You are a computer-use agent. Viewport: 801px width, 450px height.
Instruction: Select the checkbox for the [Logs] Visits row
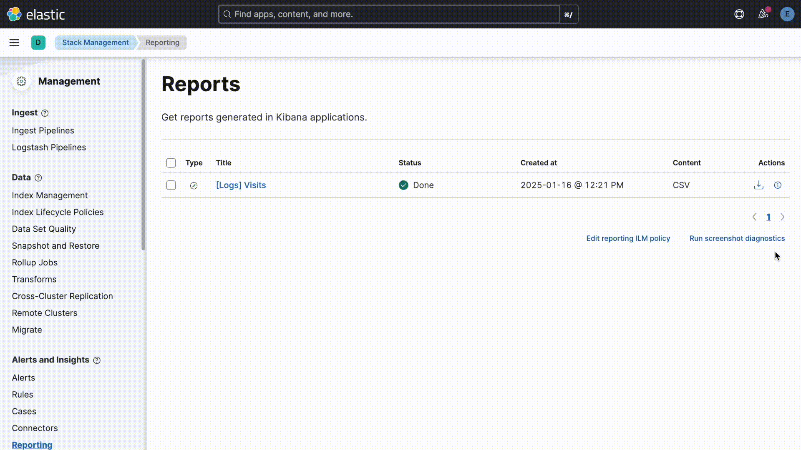click(x=171, y=185)
